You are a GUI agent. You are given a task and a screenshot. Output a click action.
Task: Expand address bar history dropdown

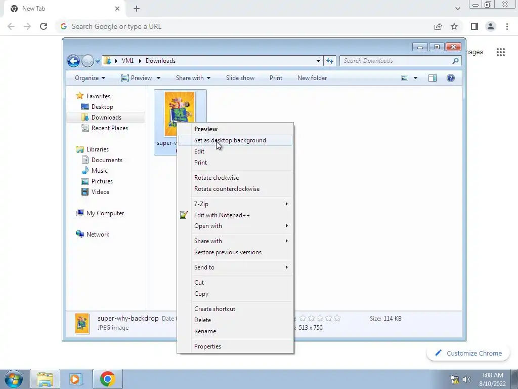pos(318,61)
